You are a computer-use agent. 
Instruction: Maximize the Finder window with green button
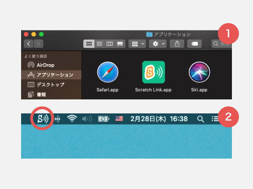pos(41,34)
